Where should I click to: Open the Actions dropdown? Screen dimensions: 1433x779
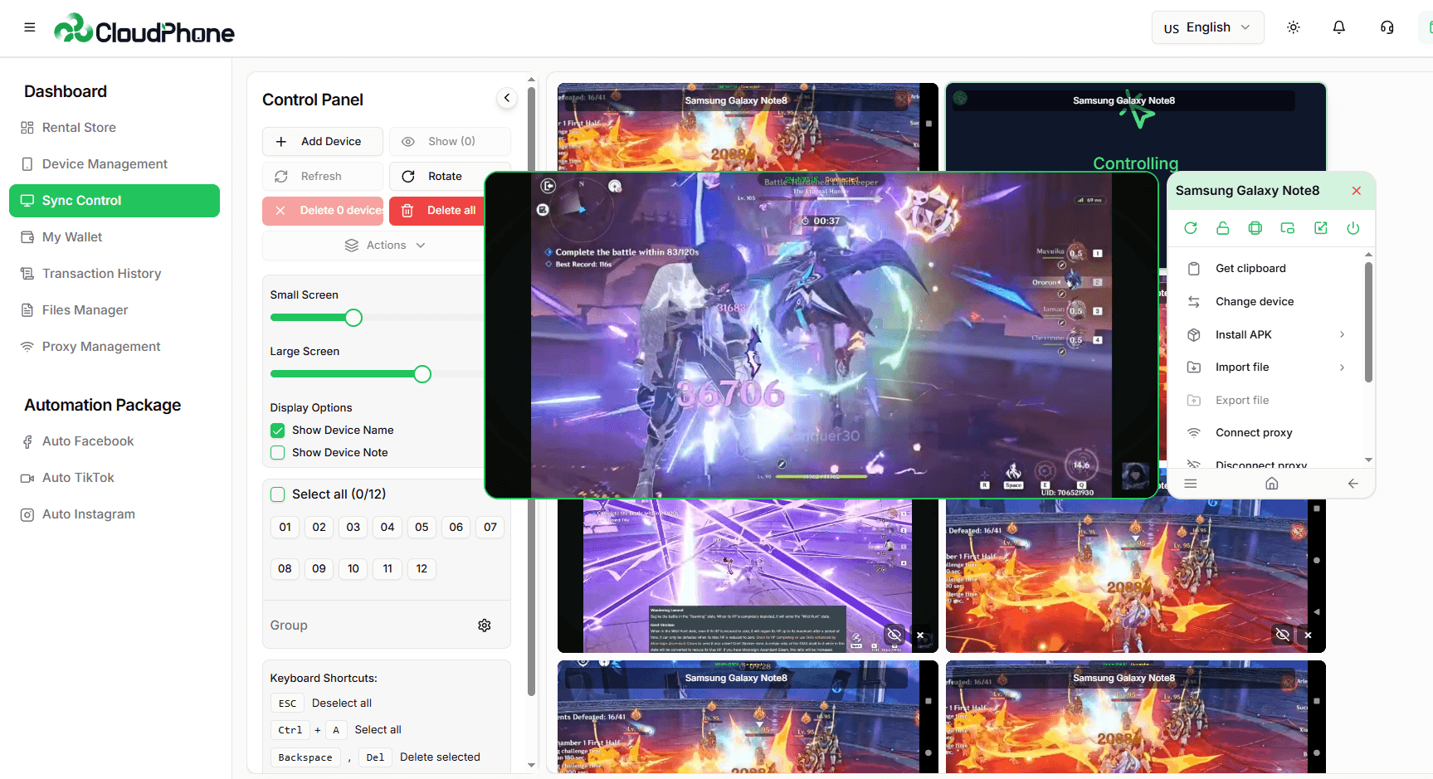coord(384,245)
